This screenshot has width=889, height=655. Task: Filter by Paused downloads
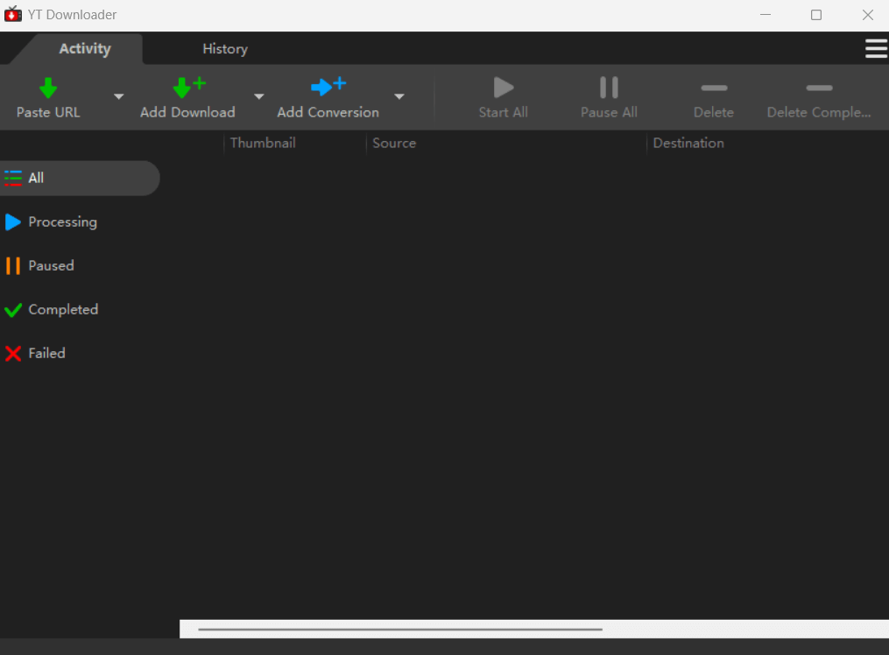pyautogui.click(x=51, y=266)
